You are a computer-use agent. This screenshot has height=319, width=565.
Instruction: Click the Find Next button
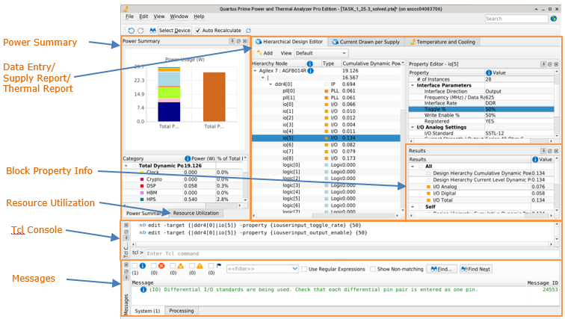(475, 269)
